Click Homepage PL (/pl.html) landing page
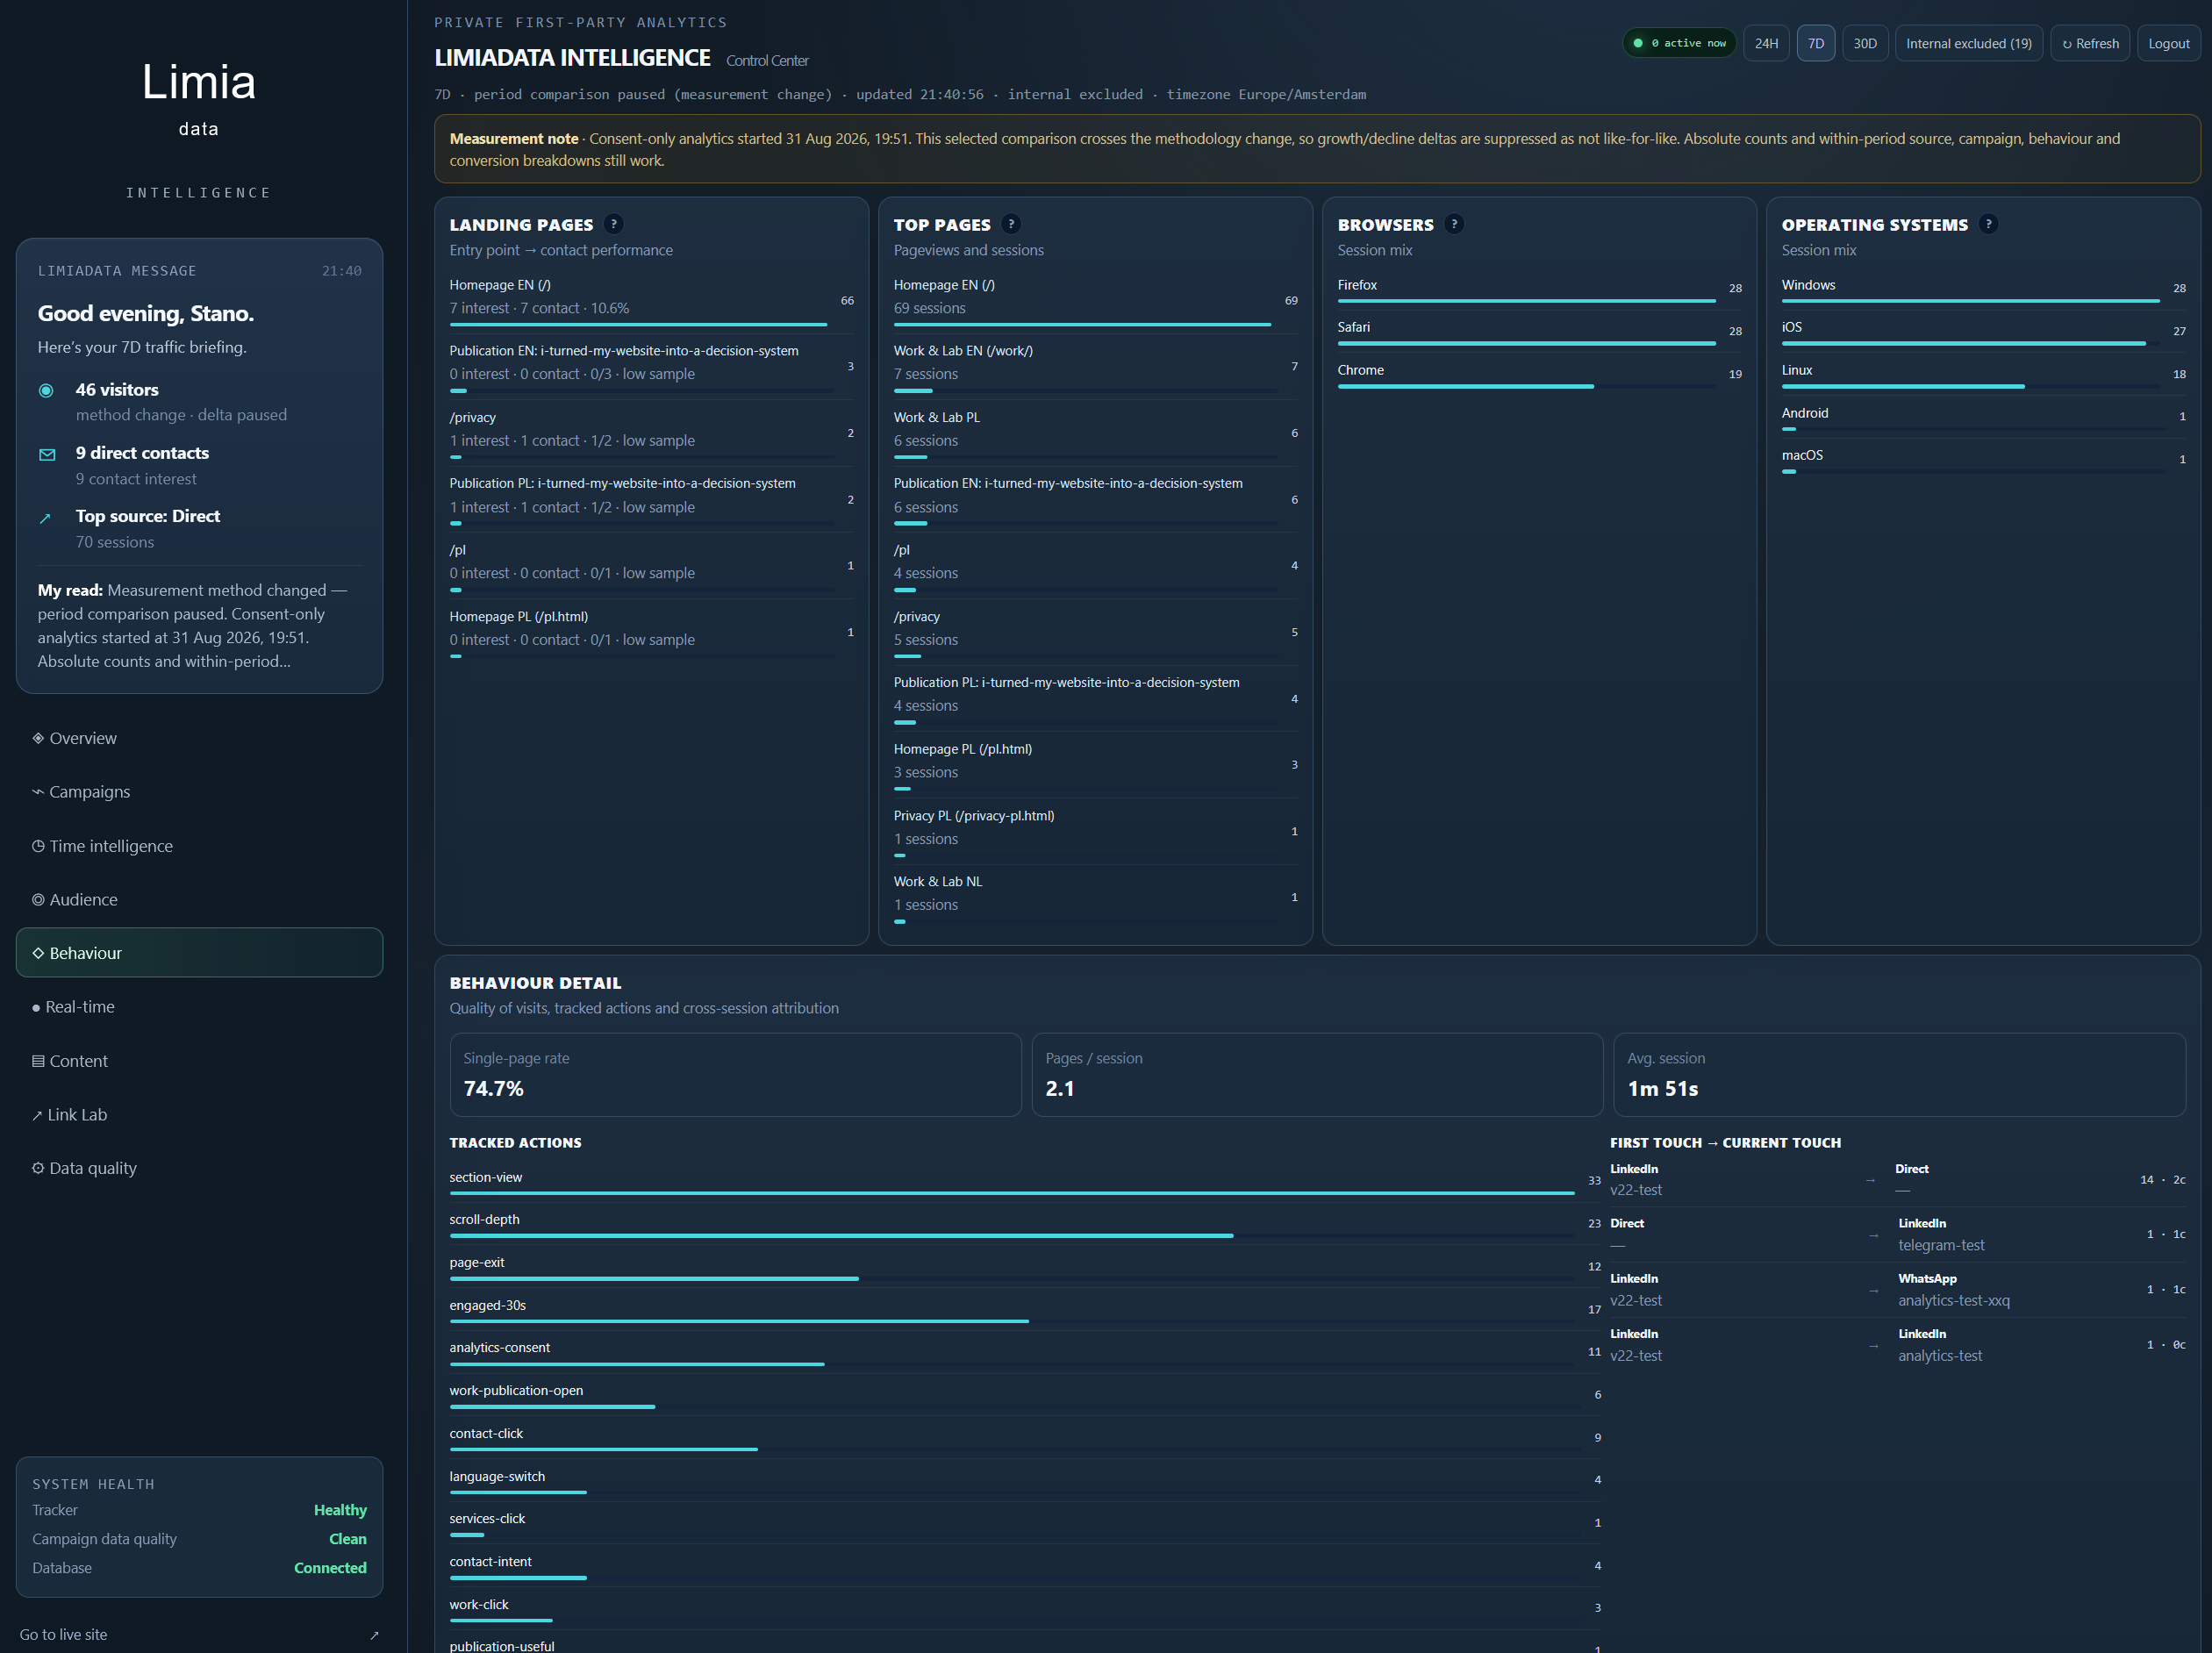The image size is (2212, 1653). pos(651,632)
